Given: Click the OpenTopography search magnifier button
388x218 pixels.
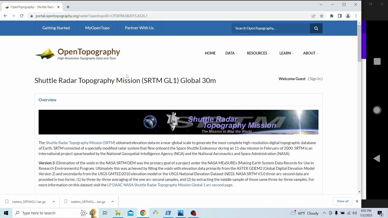Looking at the screenshot, I should [x=316, y=28].
